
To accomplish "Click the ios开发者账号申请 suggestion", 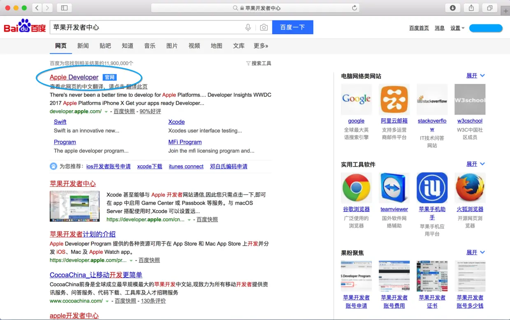I will point(109,166).
